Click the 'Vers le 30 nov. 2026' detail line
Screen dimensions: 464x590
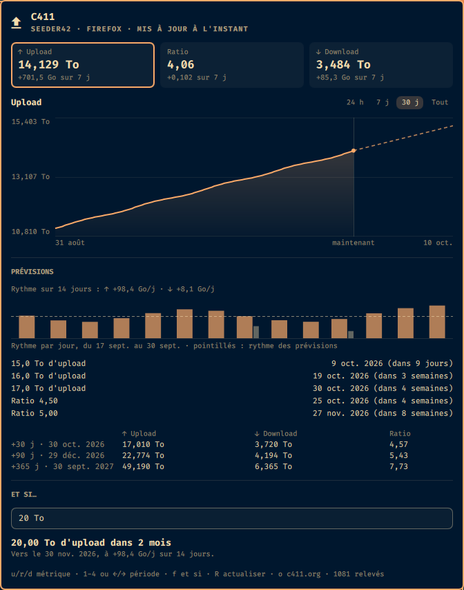coord(113,554)
